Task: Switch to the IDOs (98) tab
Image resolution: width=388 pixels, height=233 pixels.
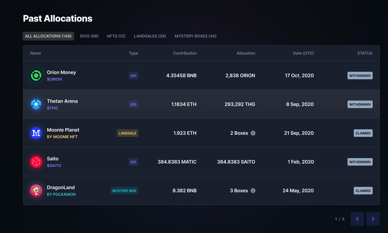Action: 89,36
